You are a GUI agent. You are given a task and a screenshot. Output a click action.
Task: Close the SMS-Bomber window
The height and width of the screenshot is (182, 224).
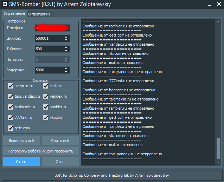pyautogui.click(x=219, y=5)
